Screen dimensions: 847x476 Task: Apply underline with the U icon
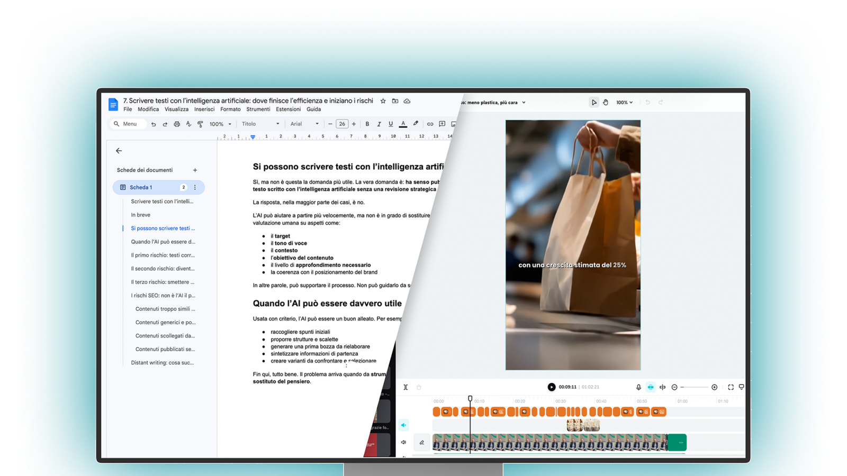pyautogui.click(x=391, y=124)
